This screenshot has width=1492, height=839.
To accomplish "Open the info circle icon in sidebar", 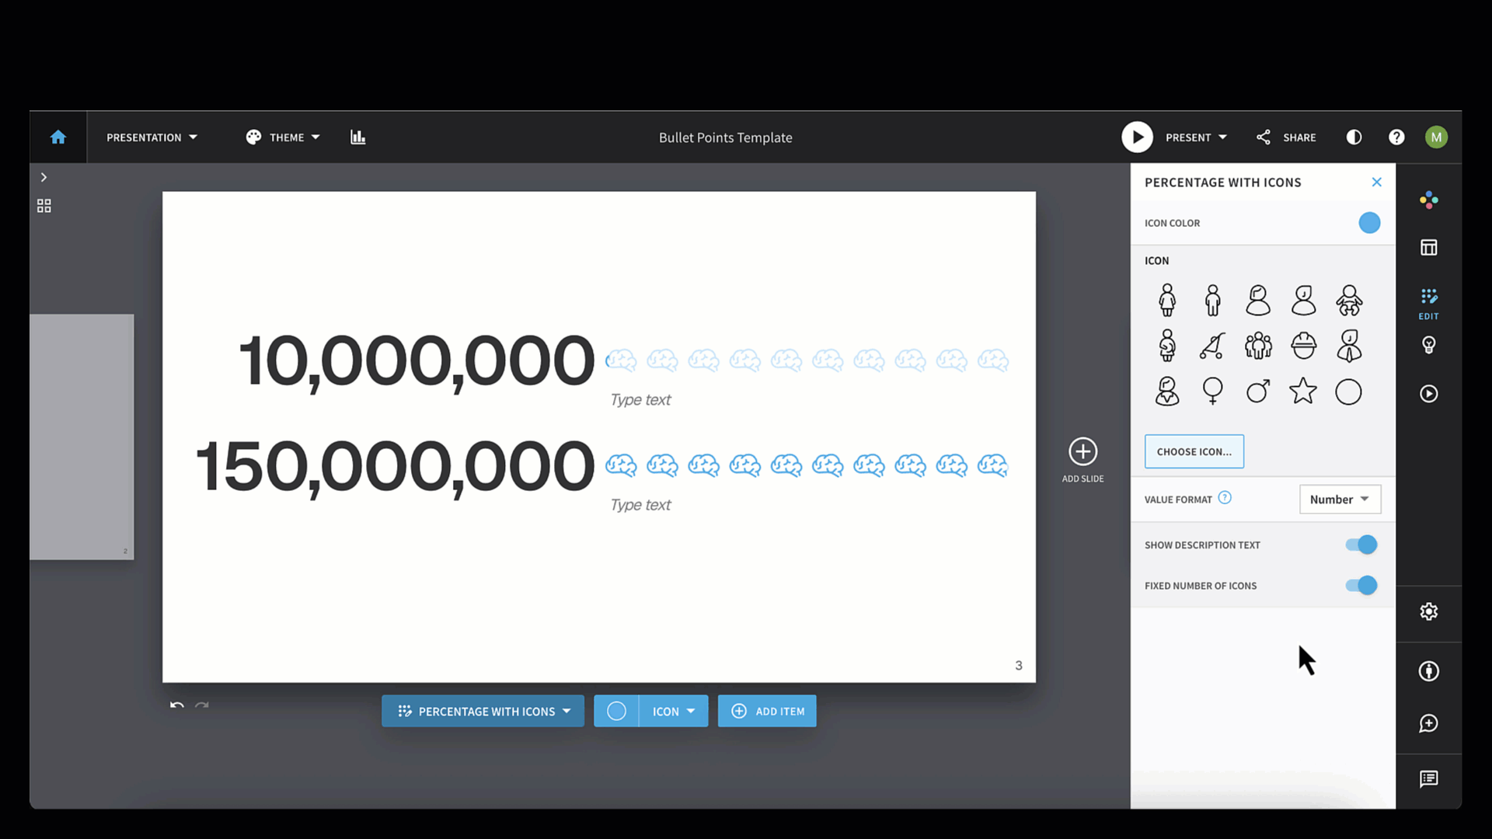I will tap(1428, 671).
